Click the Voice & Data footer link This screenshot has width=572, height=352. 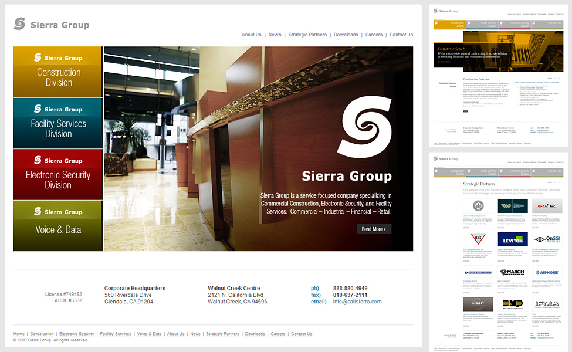point(149,334)
